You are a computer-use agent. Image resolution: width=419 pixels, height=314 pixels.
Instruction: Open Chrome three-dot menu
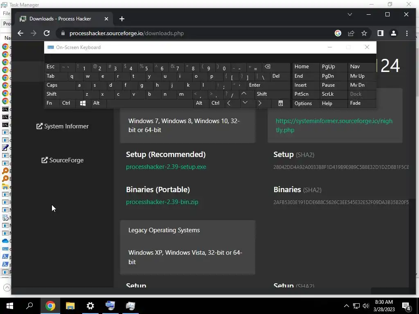[x=407, y=33]
